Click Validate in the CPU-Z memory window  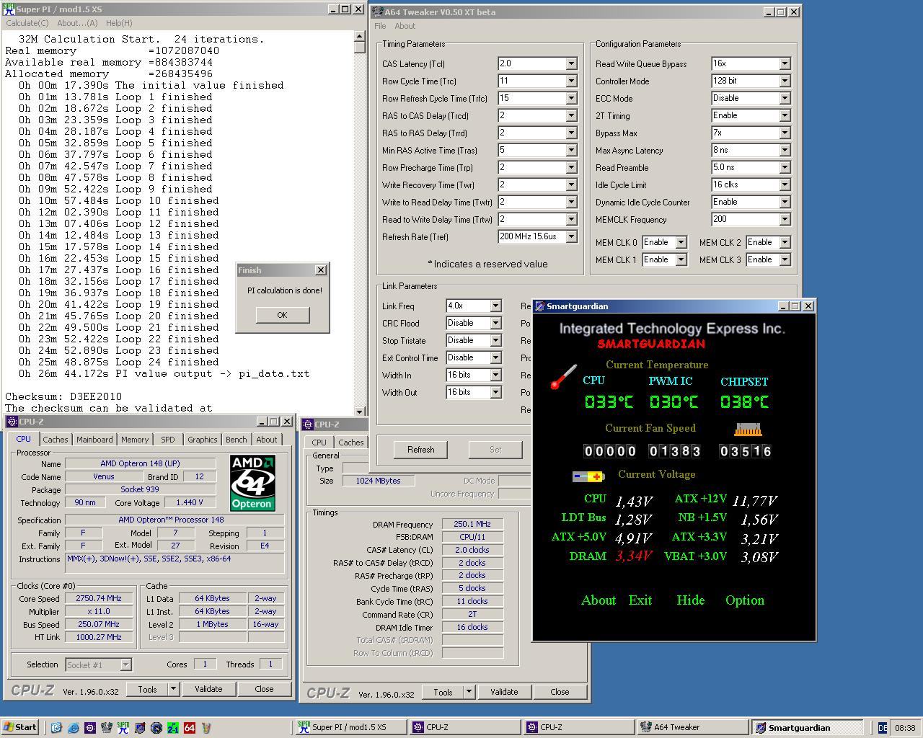click(504, 692)
